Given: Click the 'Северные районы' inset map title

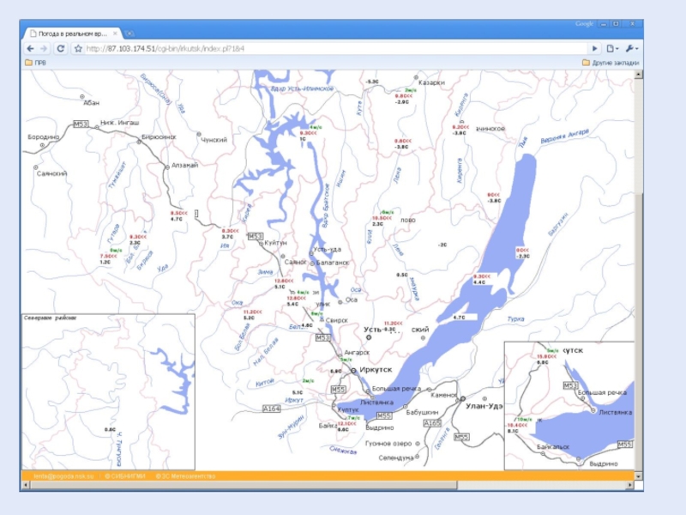Looking at the screenshot, I should click(50, 318).
